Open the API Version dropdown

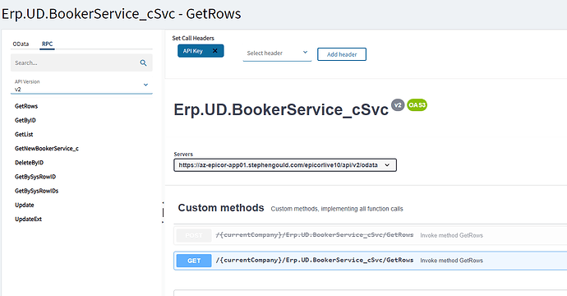click(81, 86)
